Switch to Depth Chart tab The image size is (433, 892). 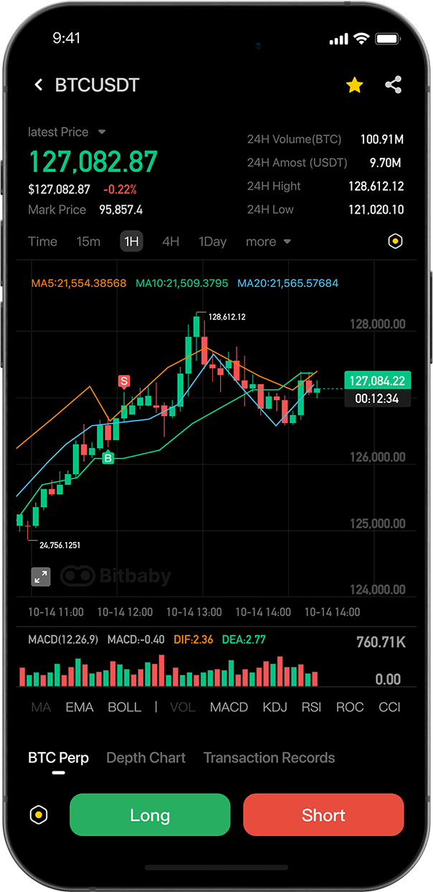(x=146, y=758)
